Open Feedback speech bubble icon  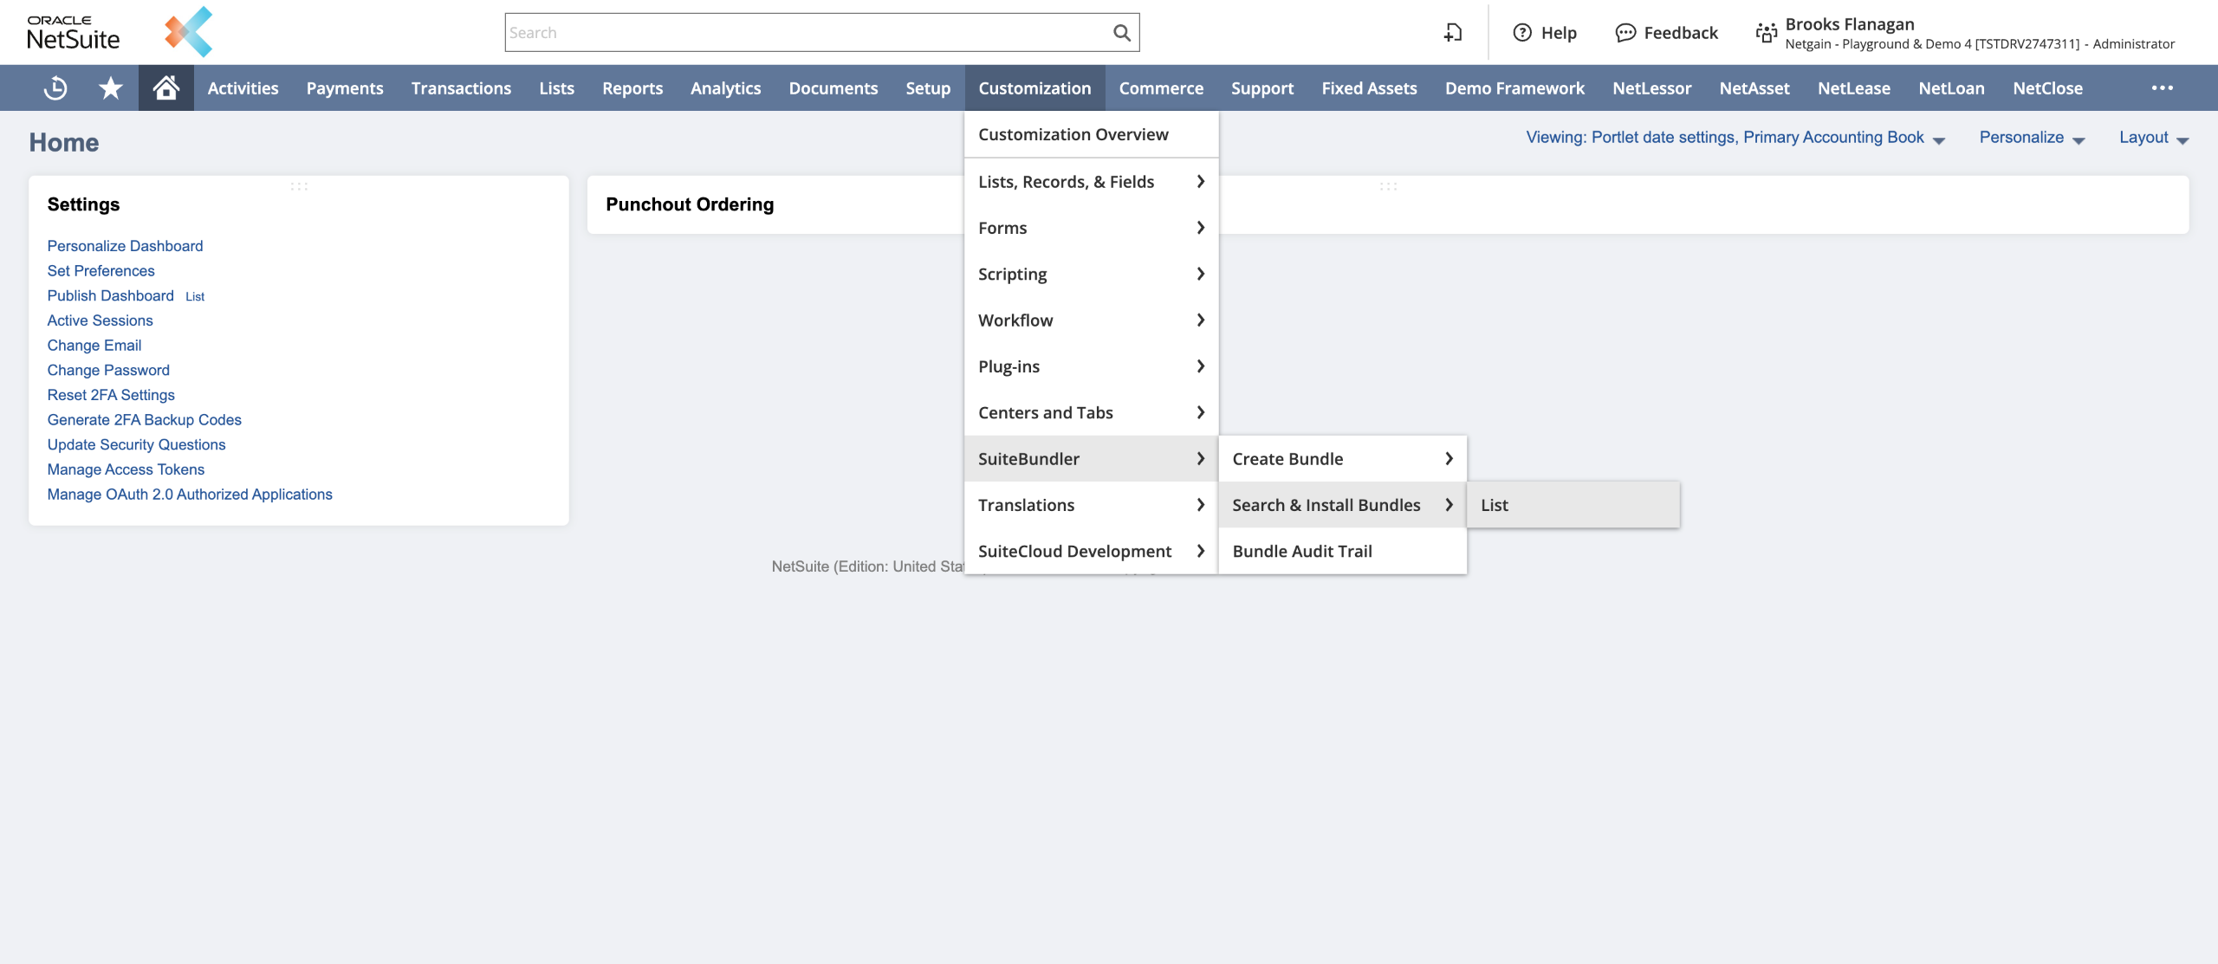click(x=1625, y=33)
